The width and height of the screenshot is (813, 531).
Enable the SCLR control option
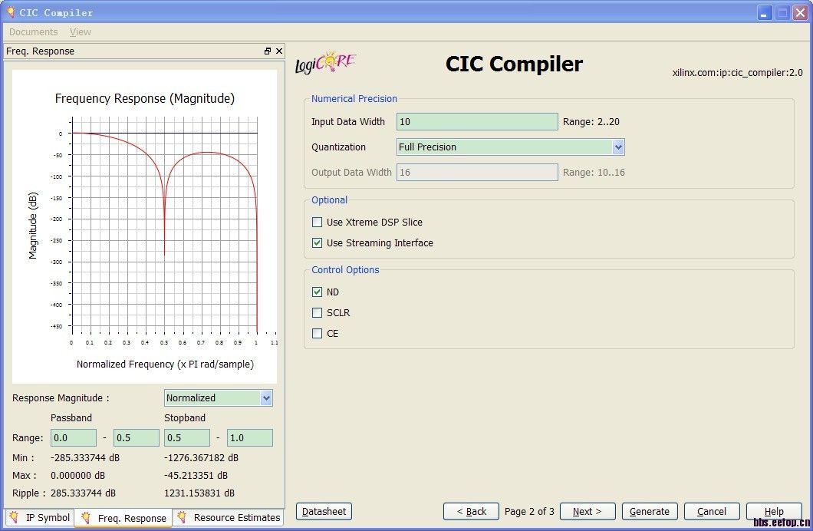point(317,312)
